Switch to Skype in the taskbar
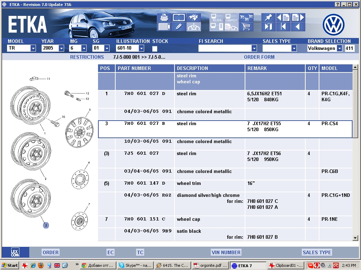 pyautogui.click(x=135, y=265)
